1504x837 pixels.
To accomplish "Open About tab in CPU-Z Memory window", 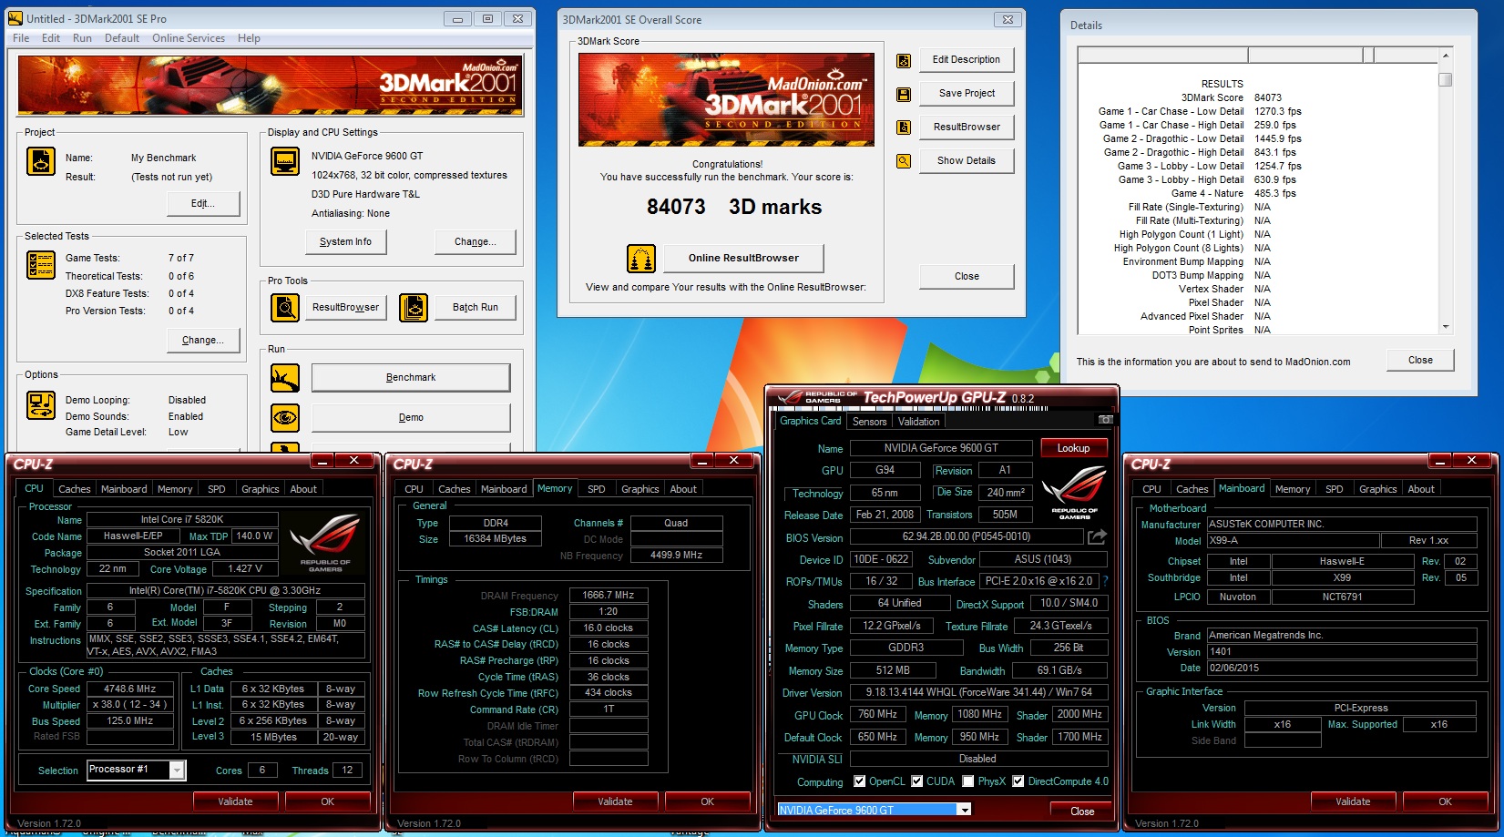I will (x=683, y=489).
